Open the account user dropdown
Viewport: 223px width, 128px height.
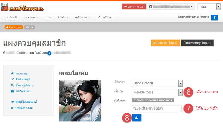point(171,6)
